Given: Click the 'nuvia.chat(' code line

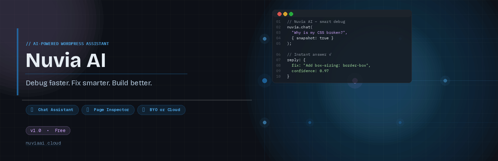Looking at the screenshot, I should (x=300, y=27).
